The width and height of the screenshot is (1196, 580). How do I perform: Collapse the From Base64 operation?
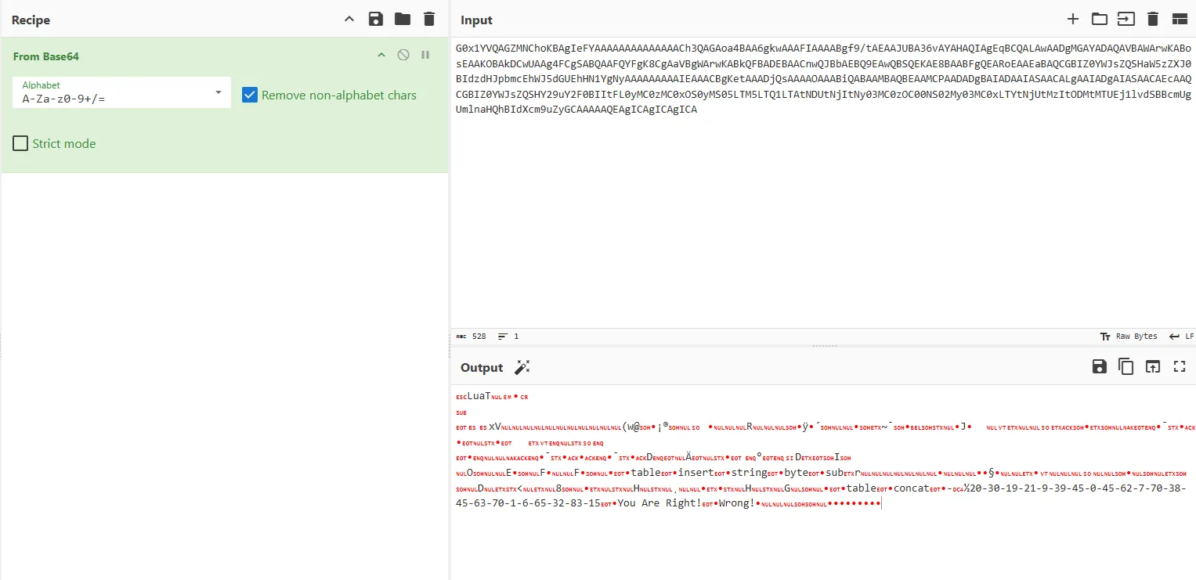tap(381, 55)
